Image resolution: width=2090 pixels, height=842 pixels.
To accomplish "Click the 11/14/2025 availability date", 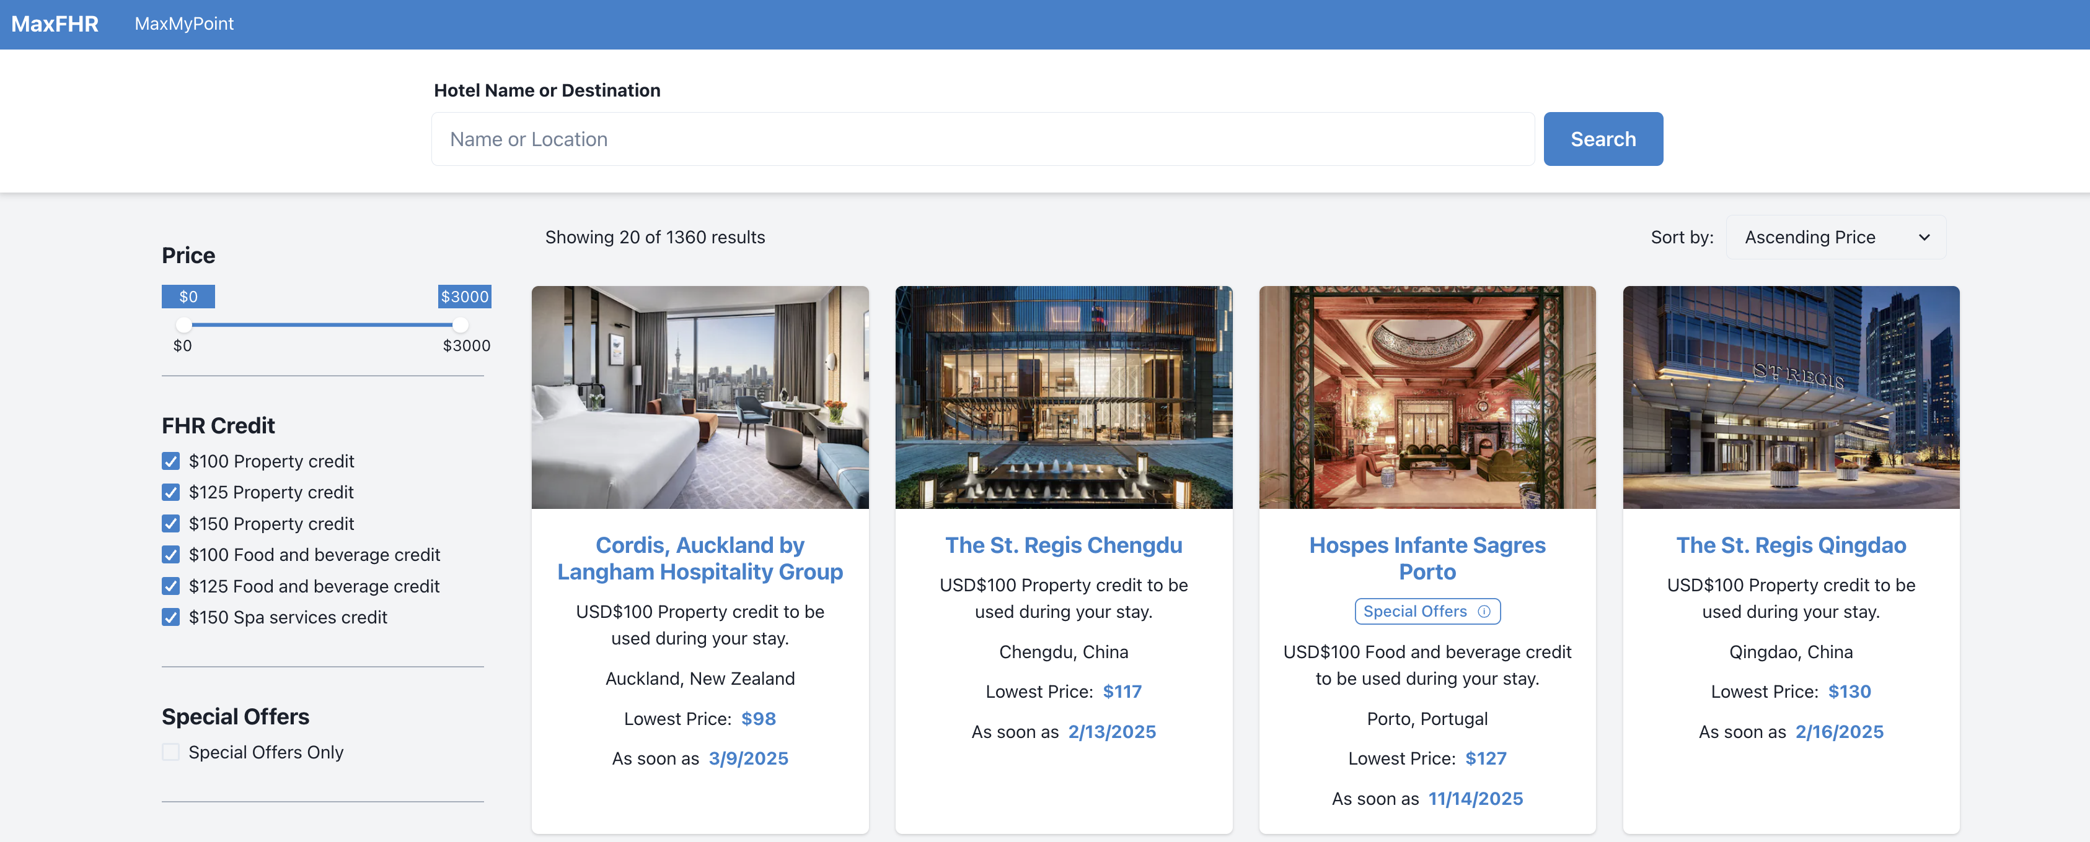I will pos(1475,799).
